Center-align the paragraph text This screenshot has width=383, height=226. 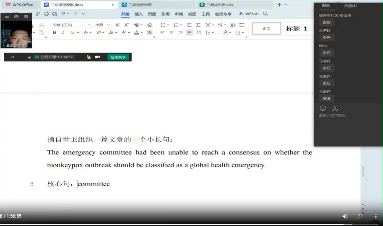(171, 33)
